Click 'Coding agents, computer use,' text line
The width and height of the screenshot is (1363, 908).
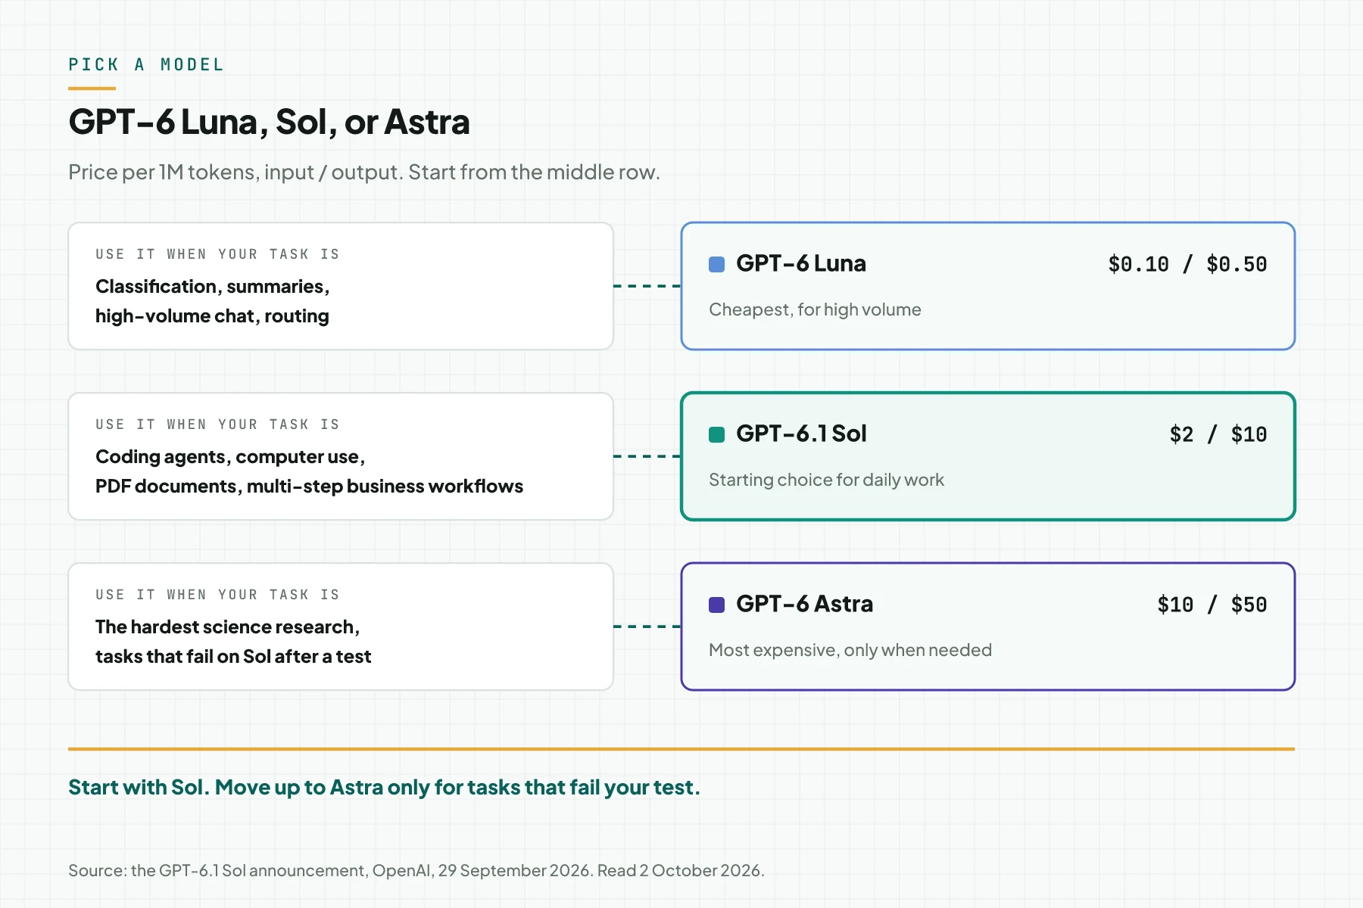pos(230,457)
